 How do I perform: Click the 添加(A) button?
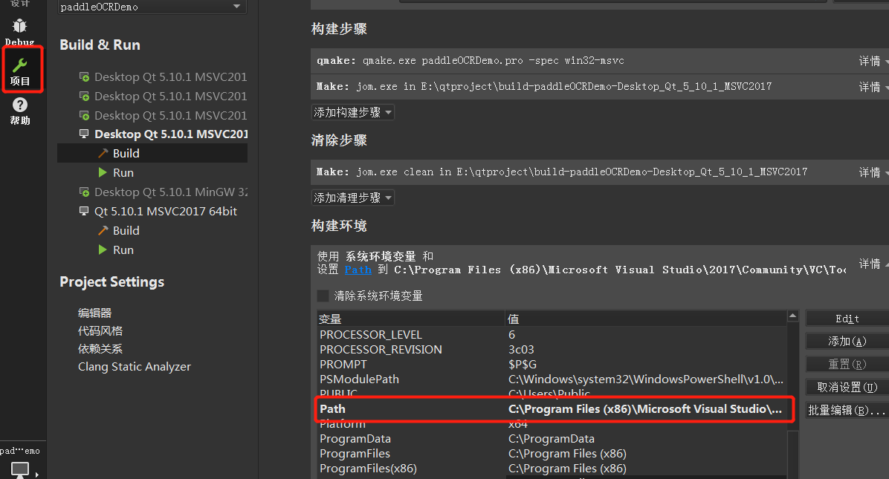[846, 341]
